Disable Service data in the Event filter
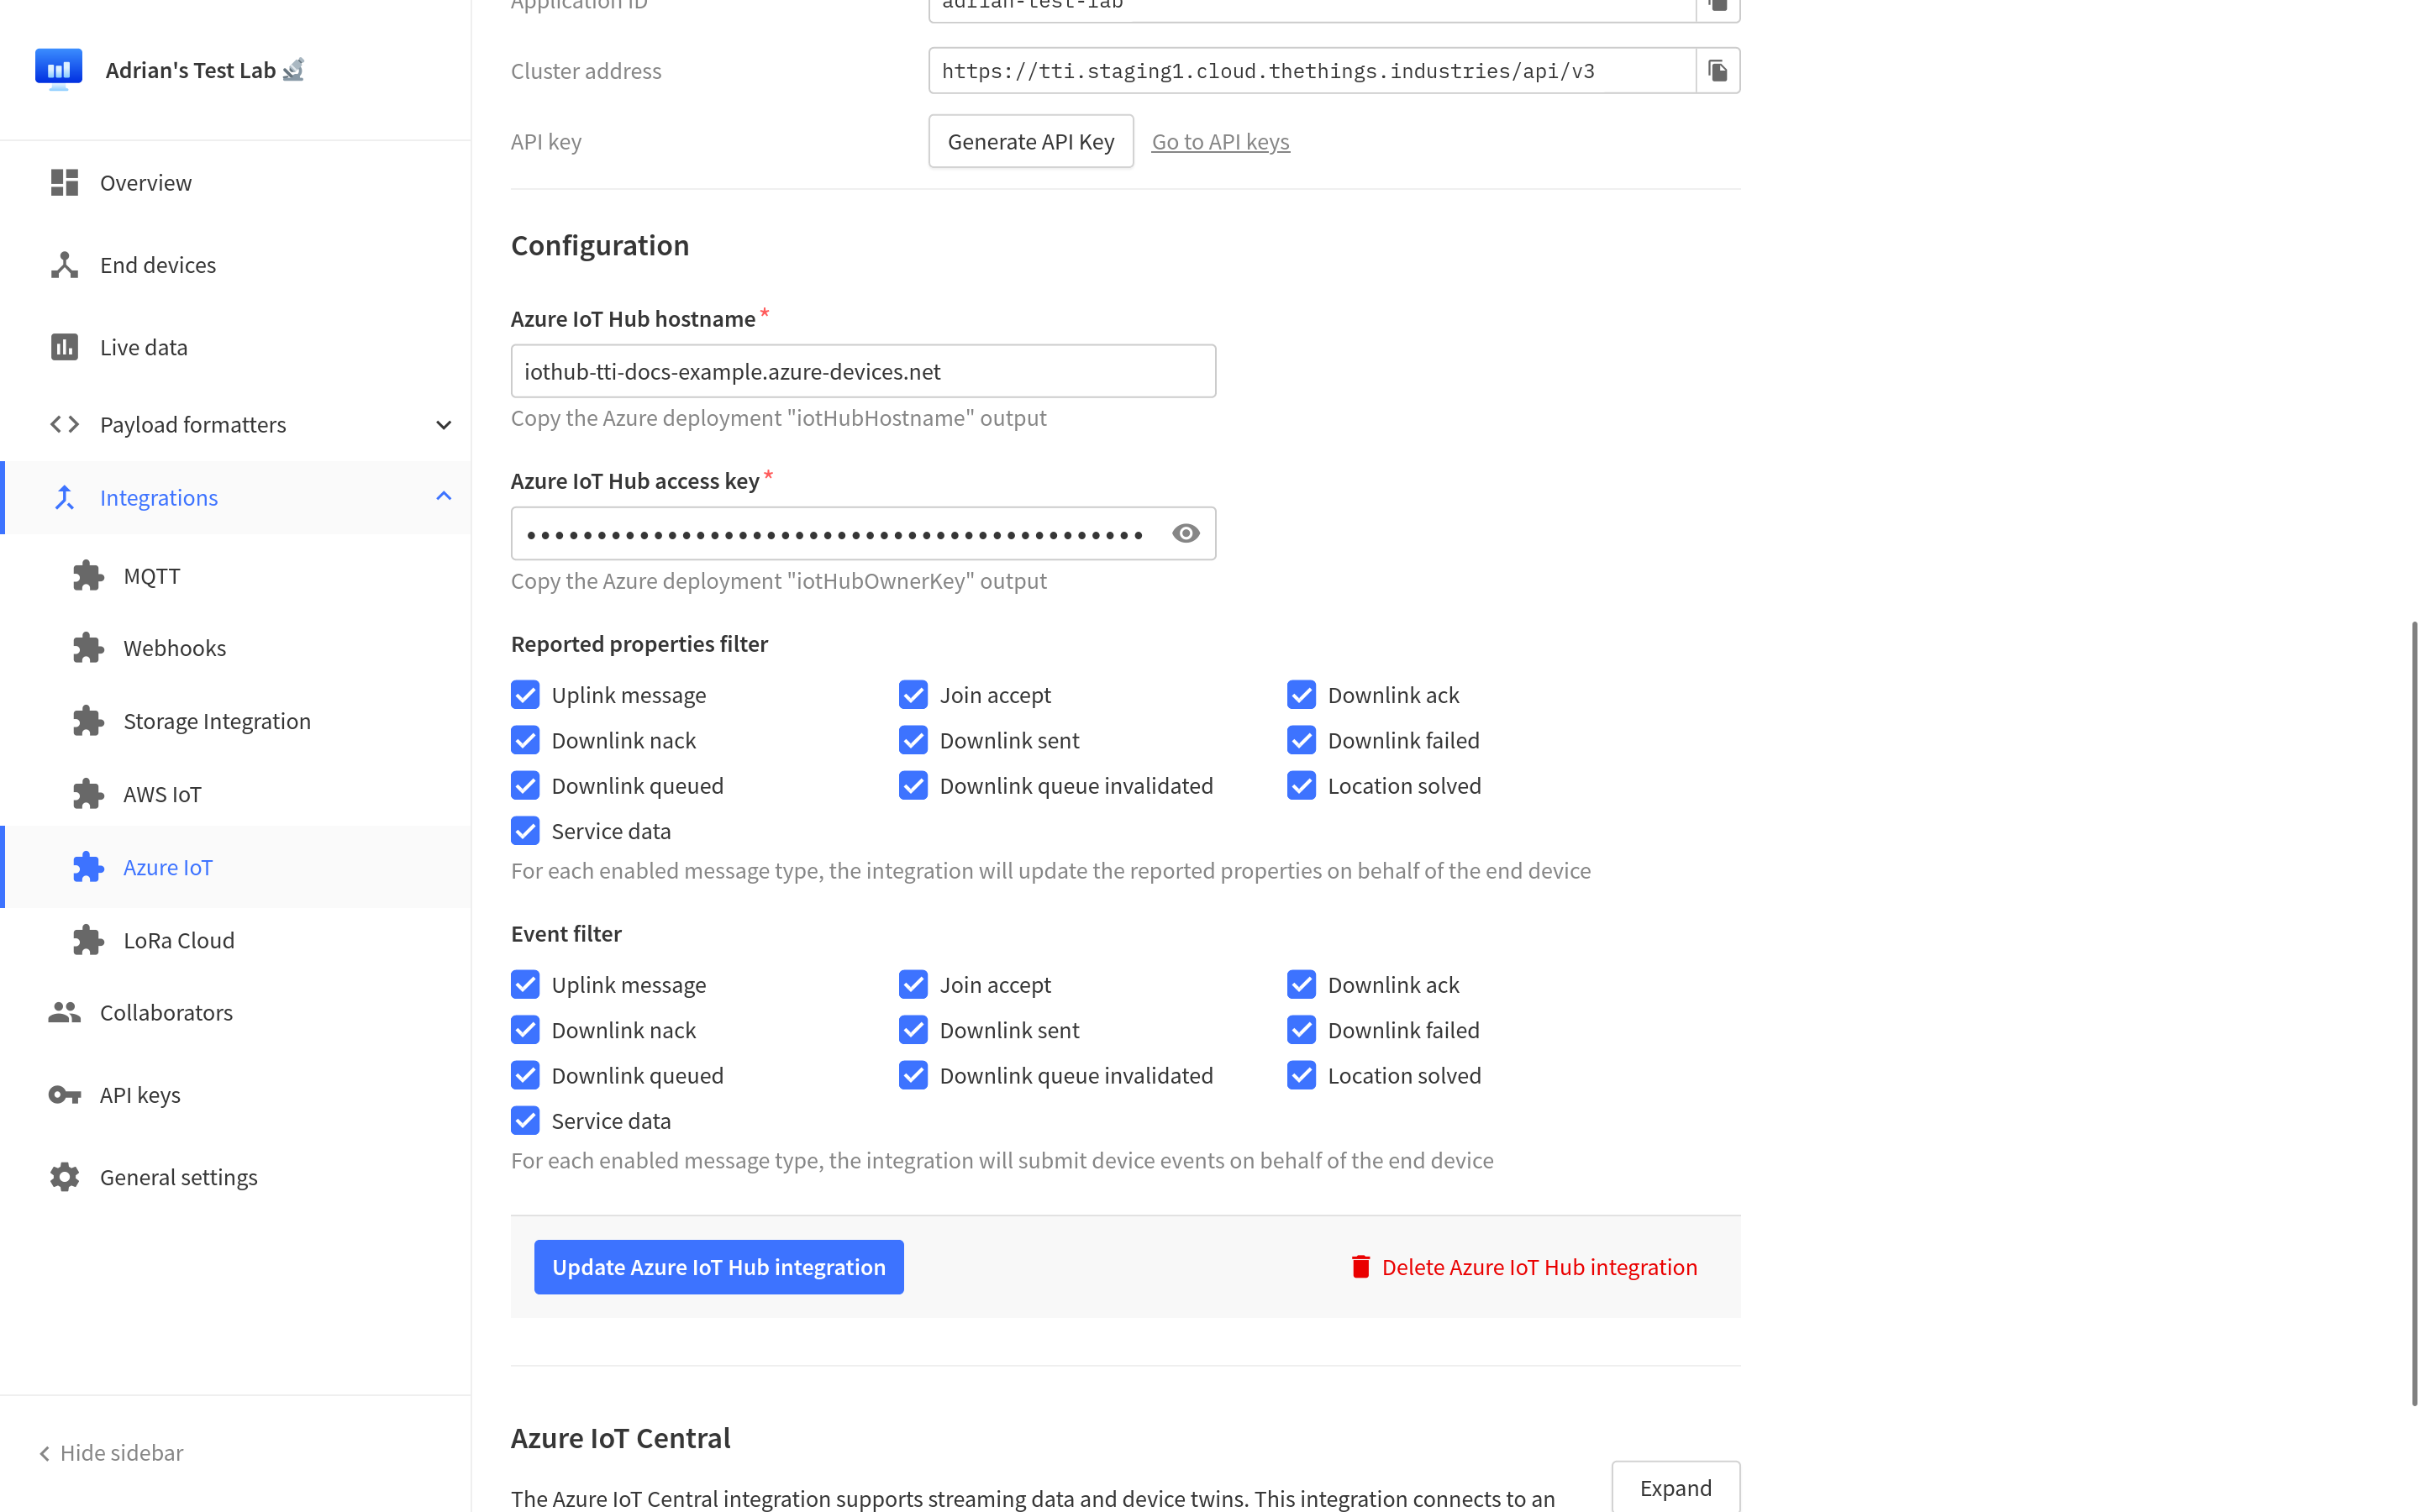The image size is (2420, 1512). pyautogui.click(x=525, y=1120)
